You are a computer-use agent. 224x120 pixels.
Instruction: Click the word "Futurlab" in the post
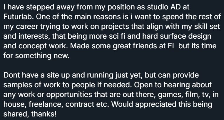[x=19, y=17]
